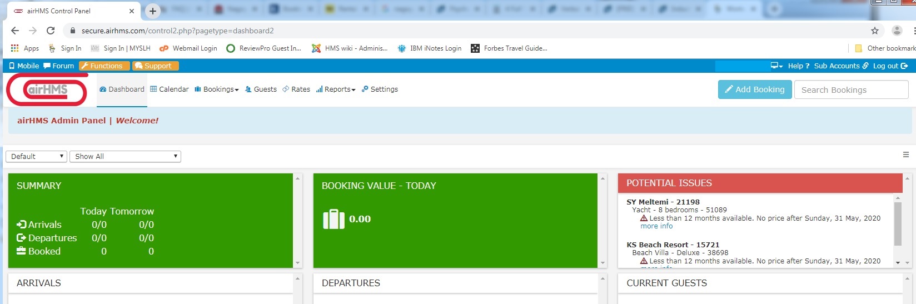Open the monitor display dropdown
Viewport: 916px width, 304px height.
point(776,66)
